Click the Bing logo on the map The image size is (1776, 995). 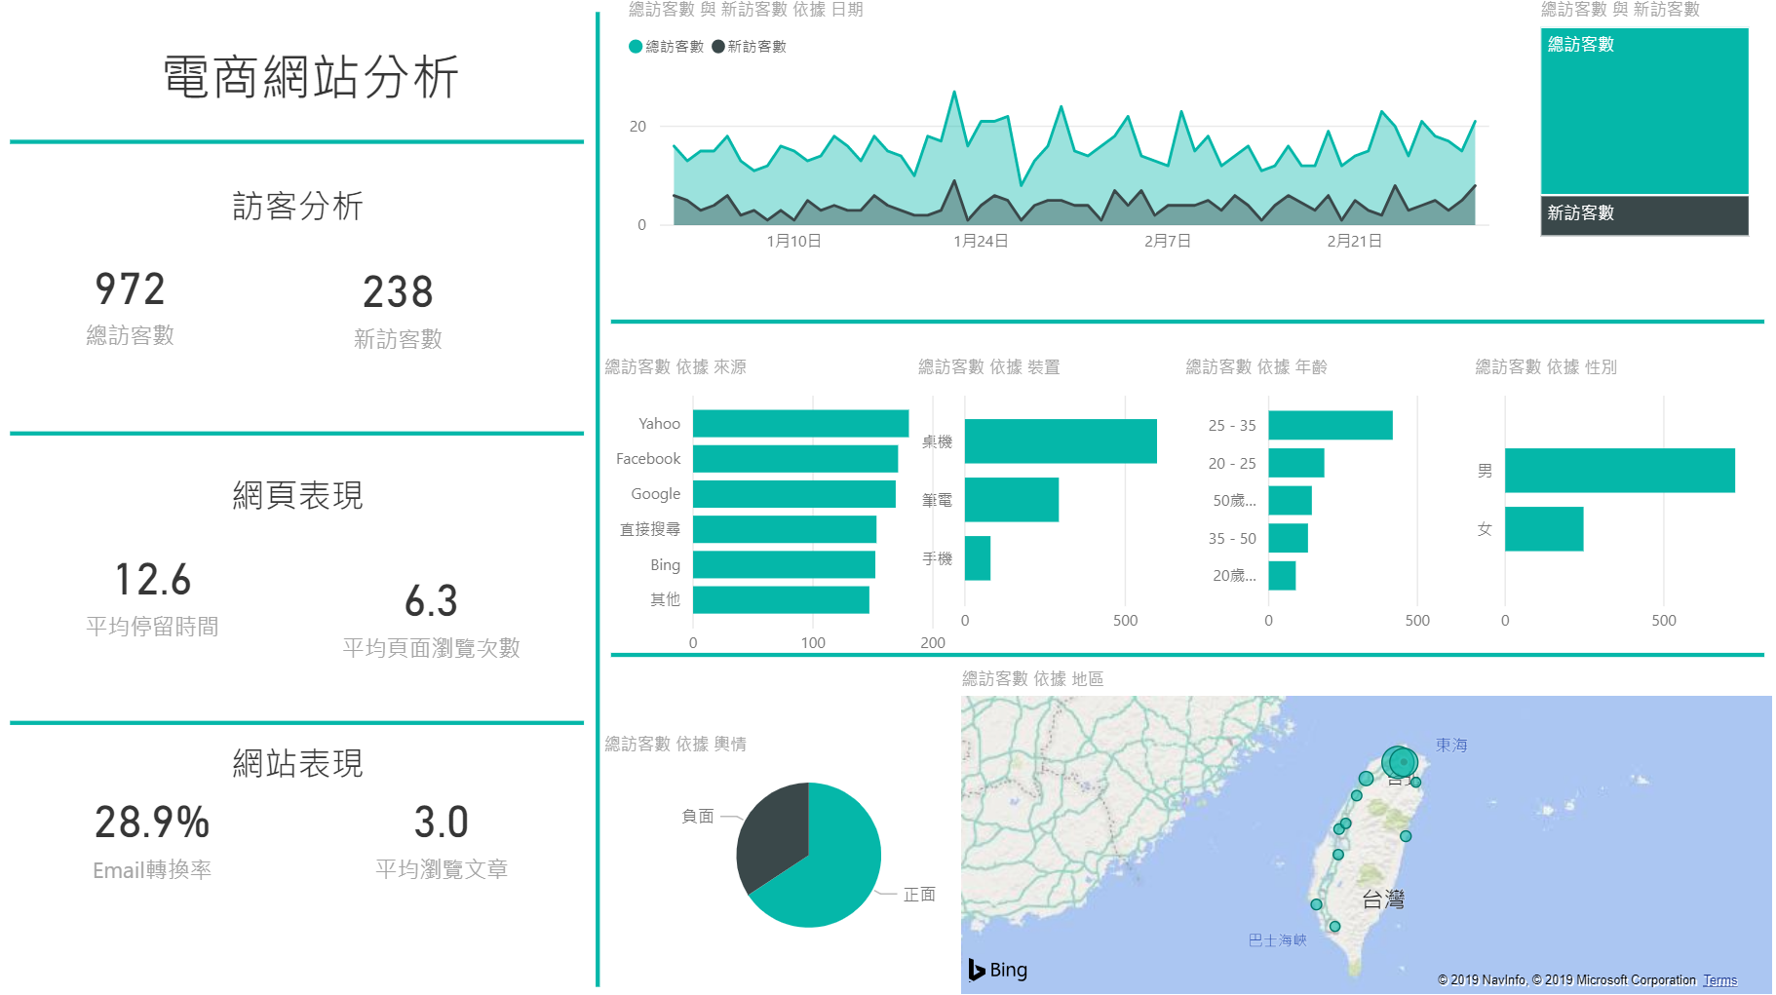(997, 970)
